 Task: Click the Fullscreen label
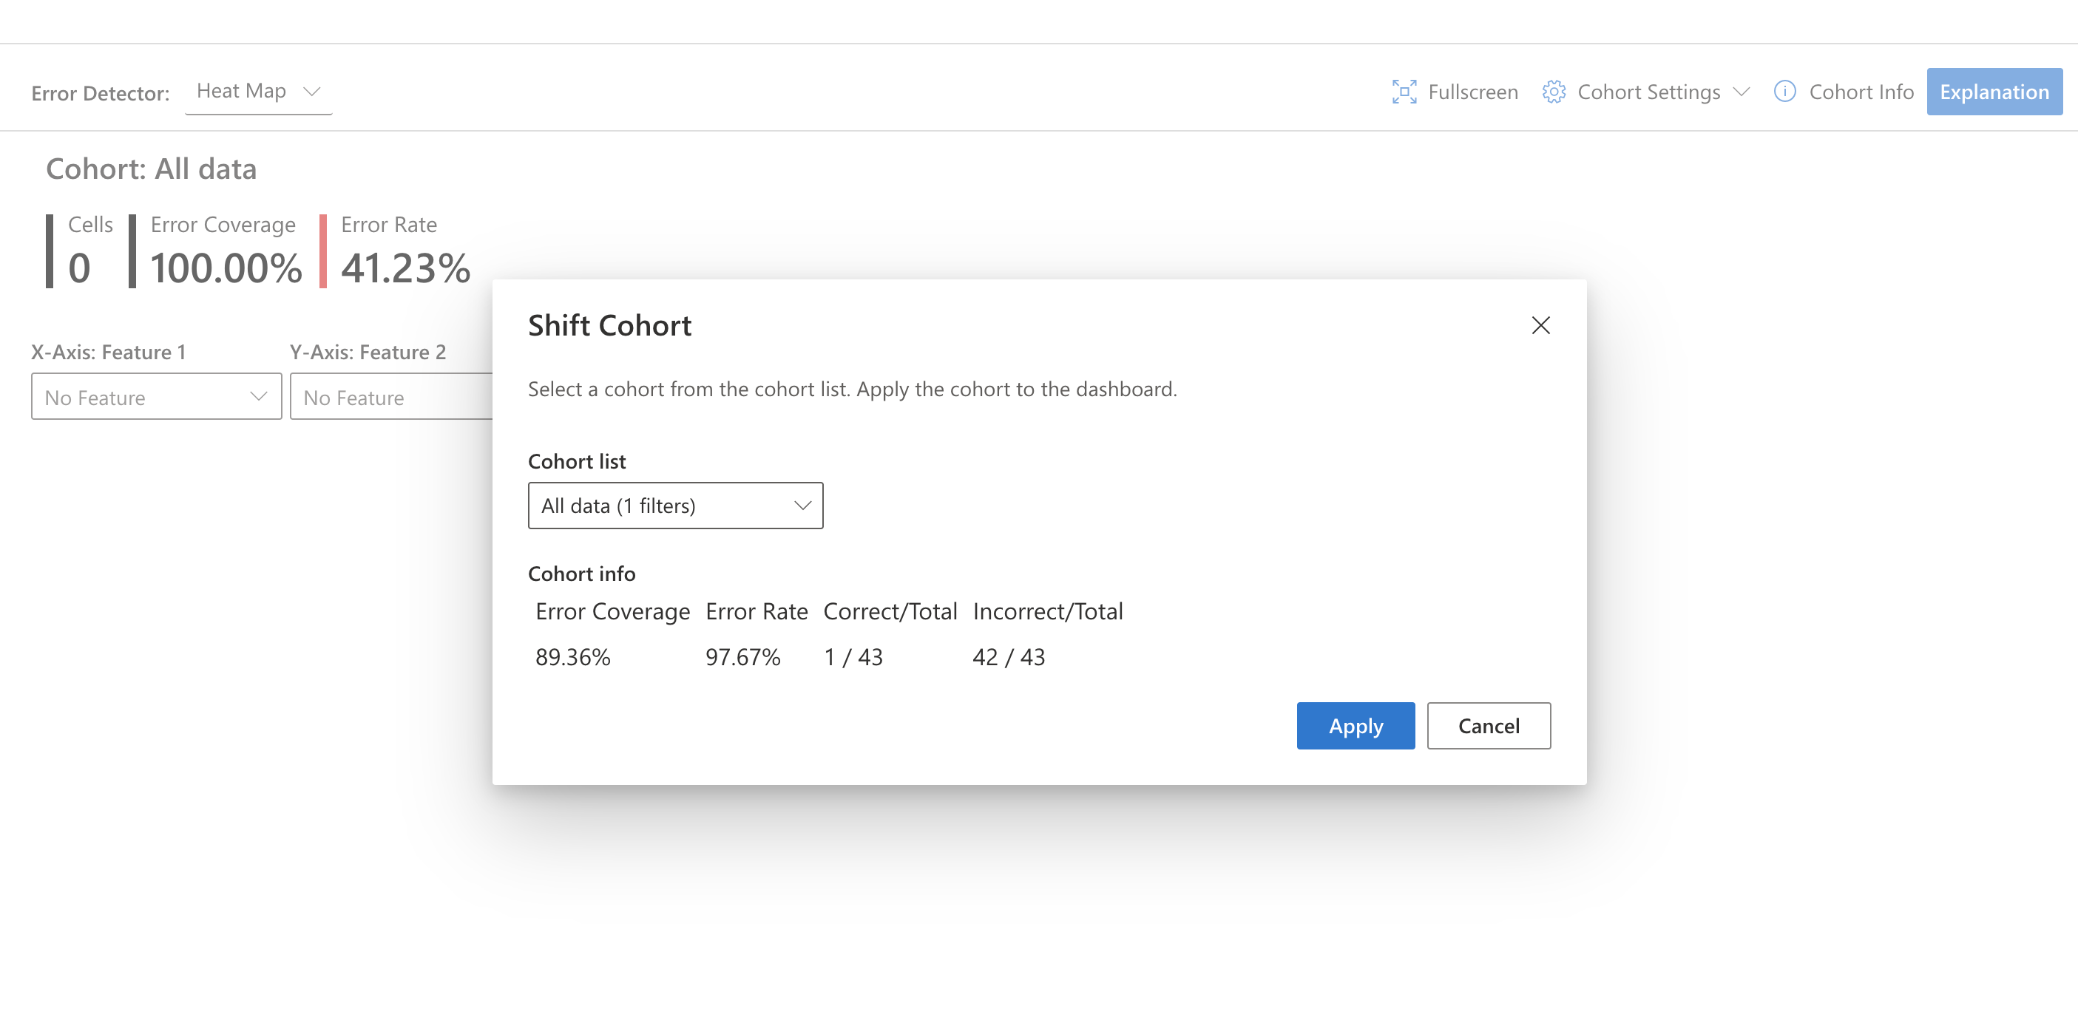coord(1473,92)
